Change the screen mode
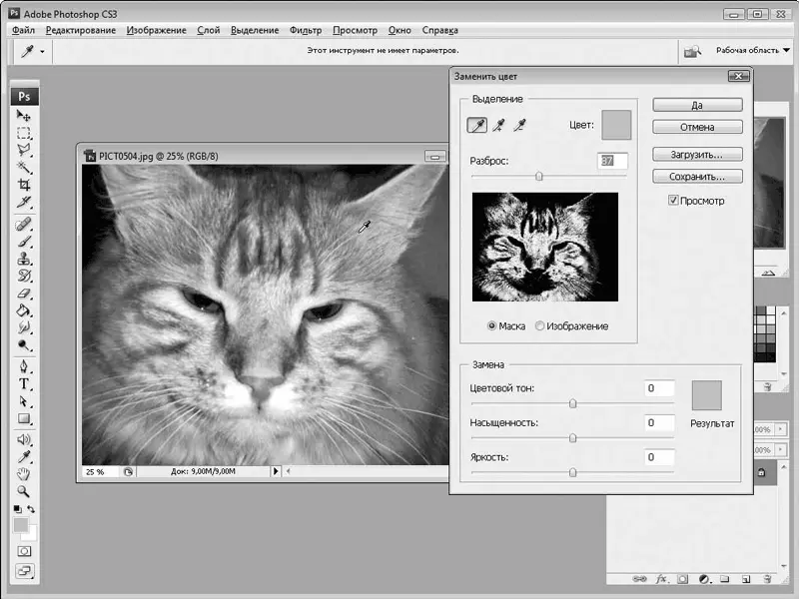This screenshot has width=799, height=599. (x=24, y=571)
